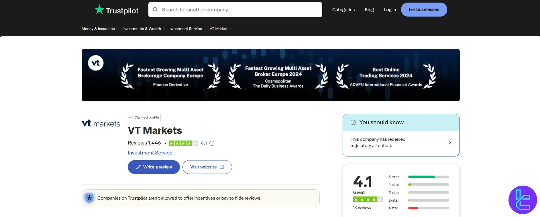Click the rating info icon beside 4.1
The image size is (540, 217).
click(x=212, y=143)
